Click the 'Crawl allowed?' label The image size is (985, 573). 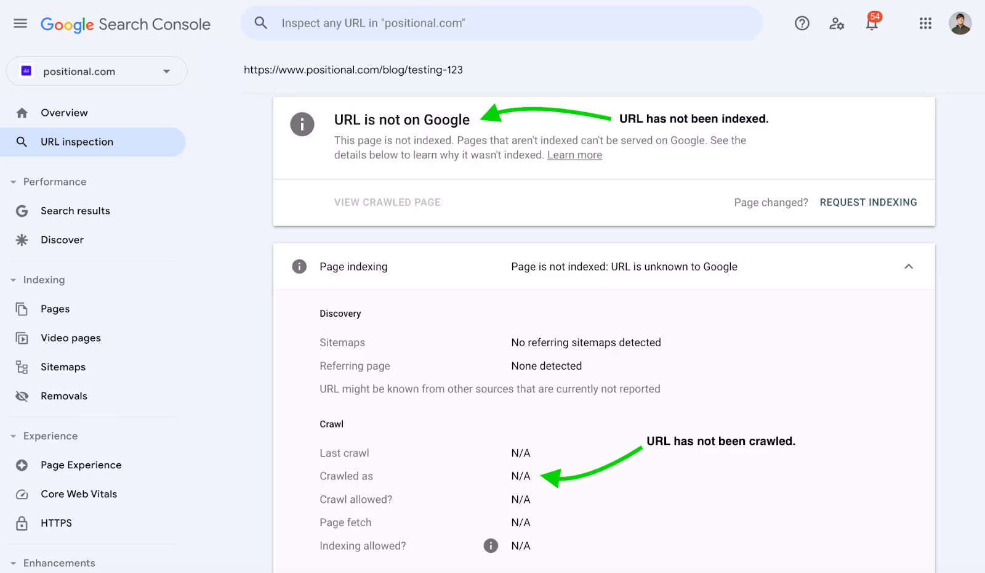point(356,500)
